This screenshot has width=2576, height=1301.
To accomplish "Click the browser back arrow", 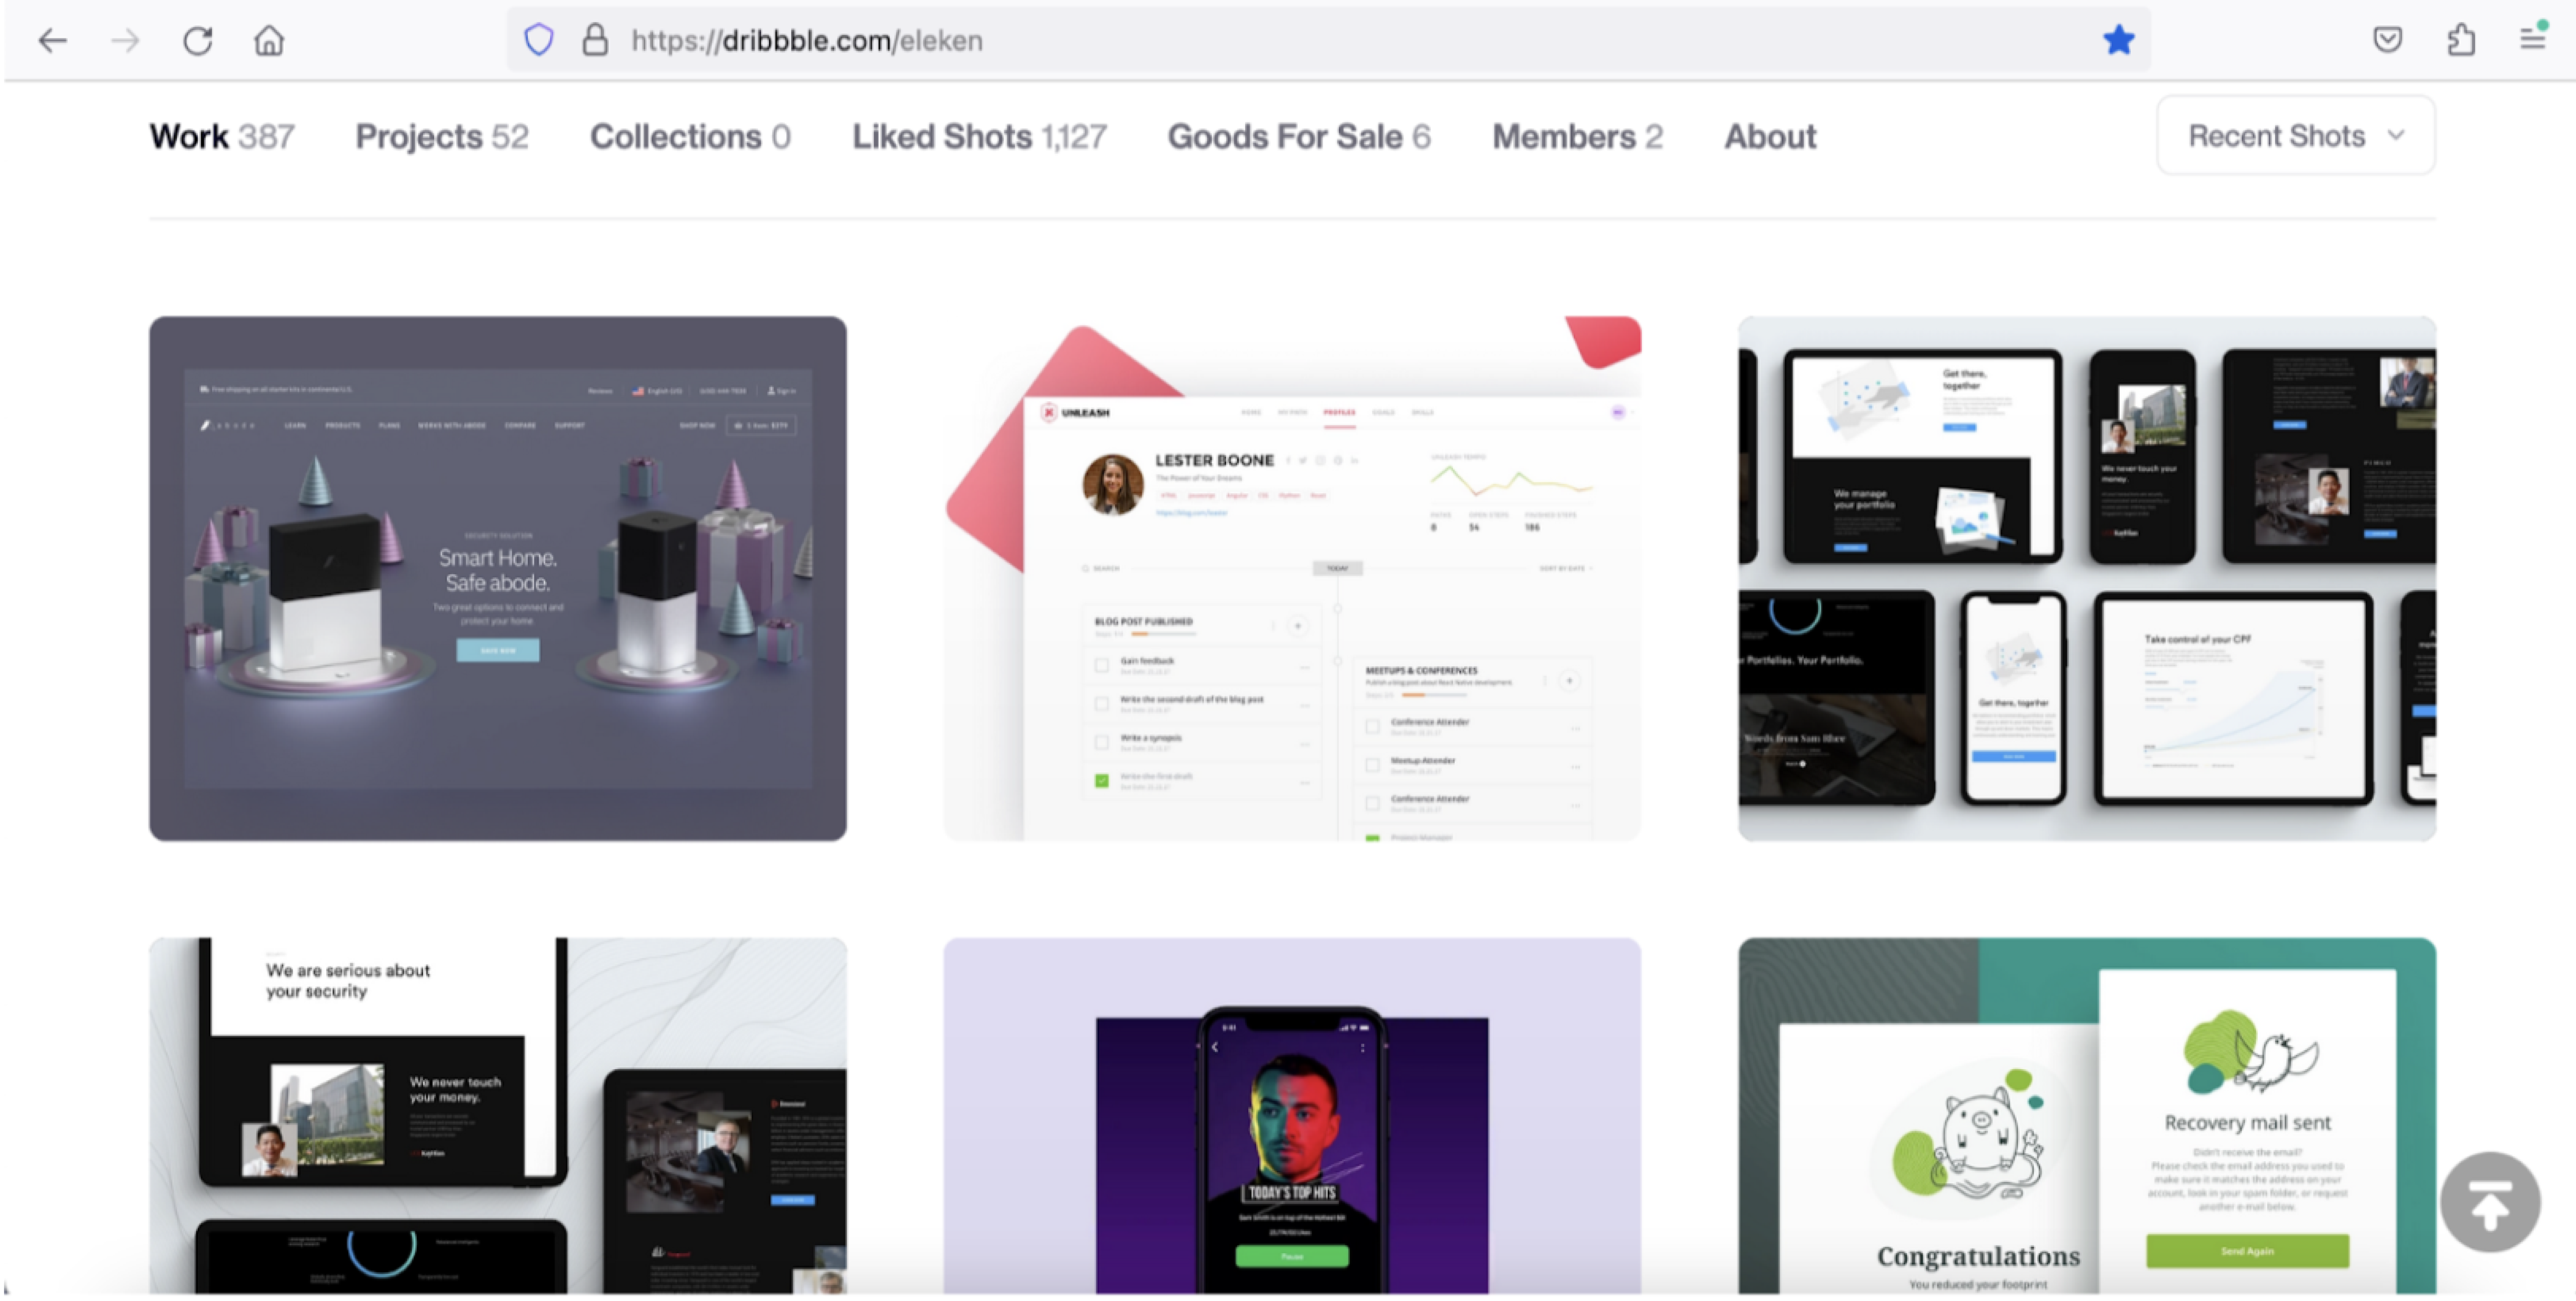I will tap(52, 41).
